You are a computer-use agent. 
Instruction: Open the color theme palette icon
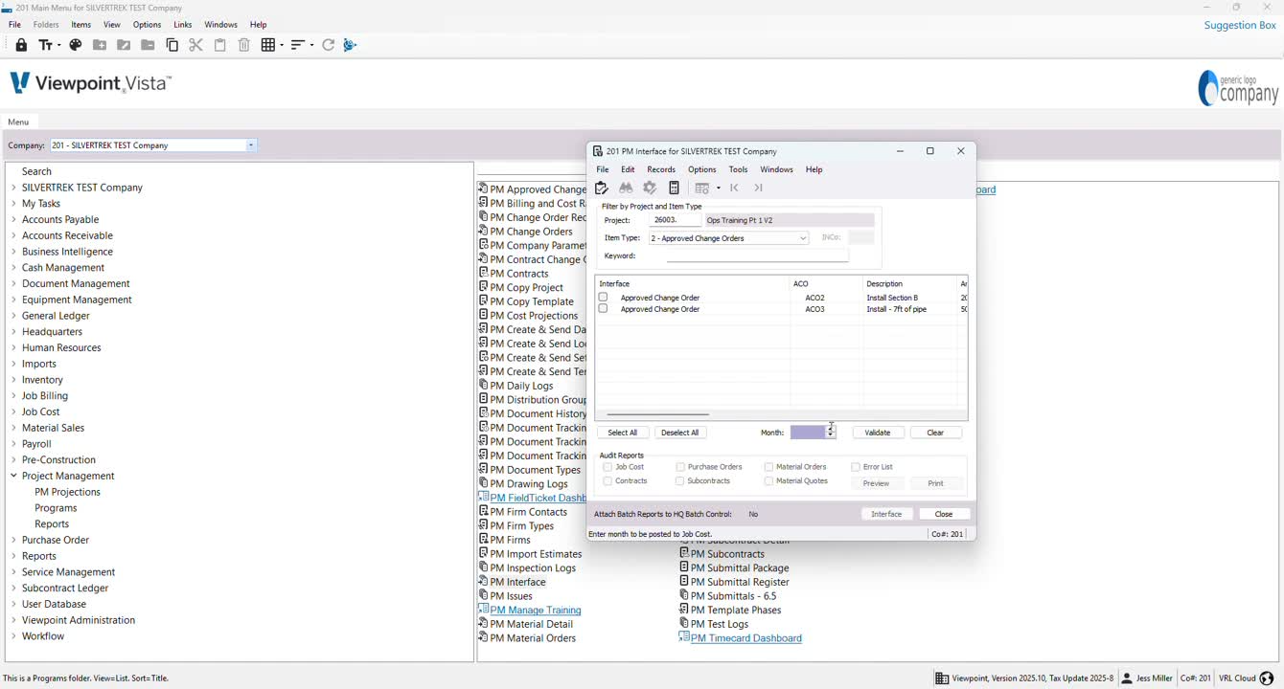76,45
